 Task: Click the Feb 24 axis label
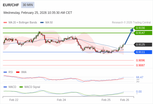click(x=61, y=100)
